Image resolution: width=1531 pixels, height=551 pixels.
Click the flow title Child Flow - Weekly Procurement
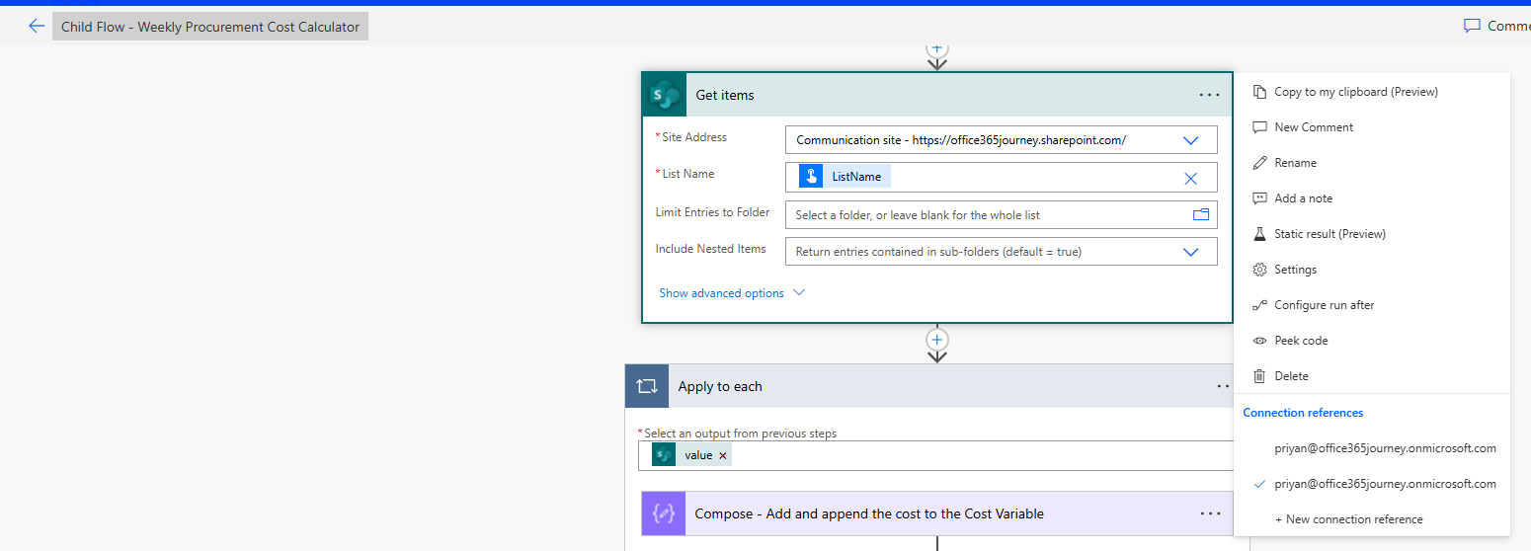pos(210,27)
